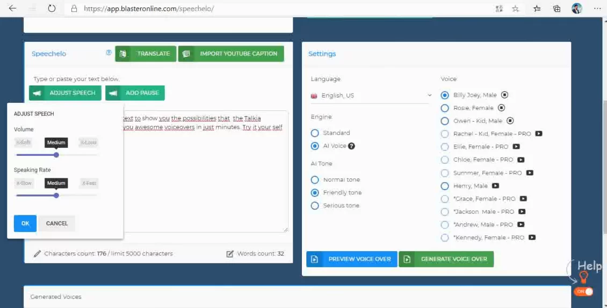Open browser translate icon in address bar
Image resolution: width=607 pixels, height=308 pixels.
(499, 9)
